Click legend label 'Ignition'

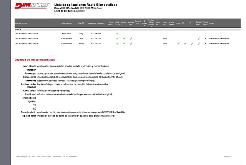[x=32, y=101]
